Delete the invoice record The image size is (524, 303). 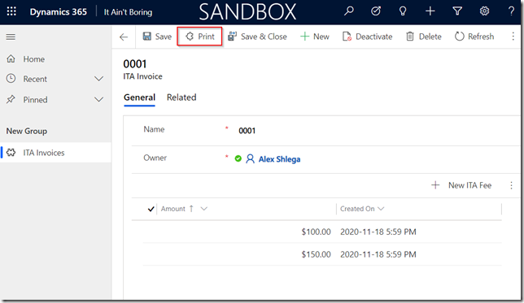point(423,37)
